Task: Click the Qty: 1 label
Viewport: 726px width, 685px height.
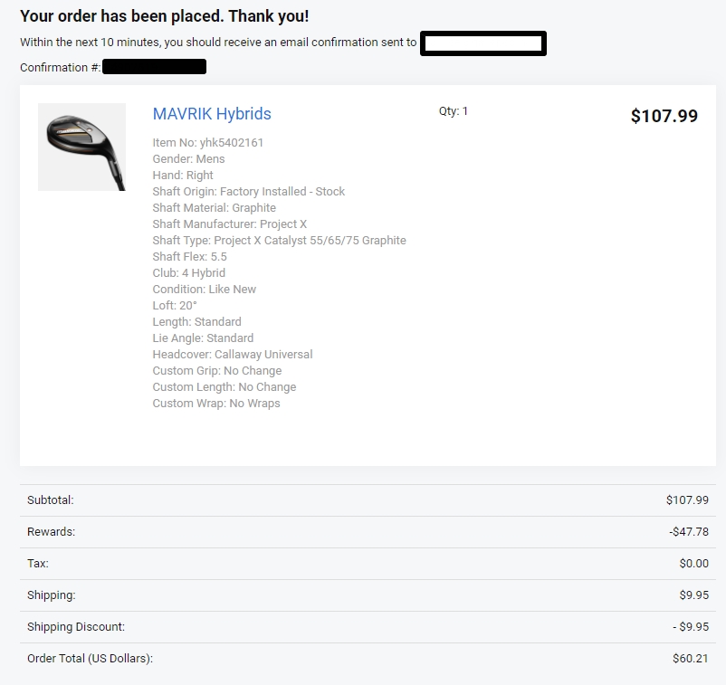Action: pyautogui.click(x=454, y=111)
